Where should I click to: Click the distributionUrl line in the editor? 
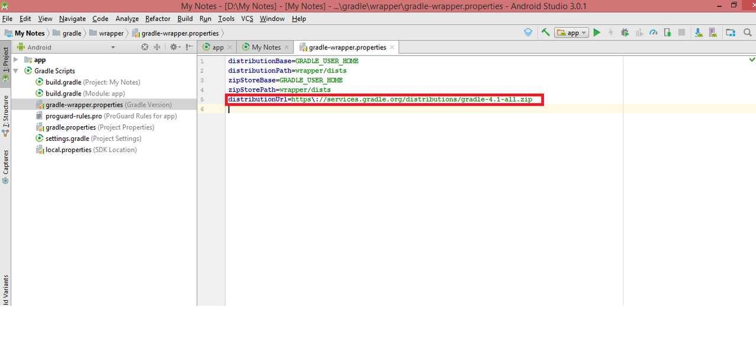click(x=380, y=99)
